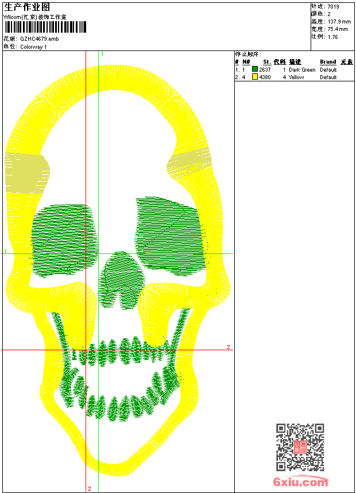
Task: Click the QR code image
Action: pos(300,447)
